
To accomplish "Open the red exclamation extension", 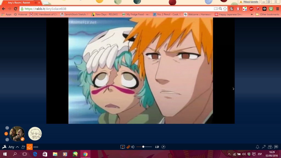I will (x=258, y=9).
